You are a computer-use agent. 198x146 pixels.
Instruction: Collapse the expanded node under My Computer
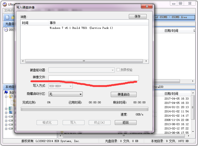[6, 96]
